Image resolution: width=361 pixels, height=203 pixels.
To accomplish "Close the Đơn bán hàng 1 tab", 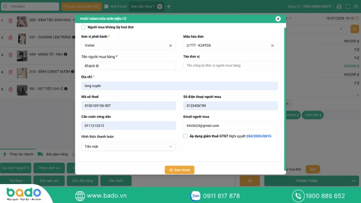I will pyautogui.click(x=160, y=6).
